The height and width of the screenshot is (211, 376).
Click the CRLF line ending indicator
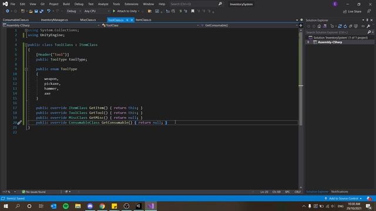coord(297,192)
